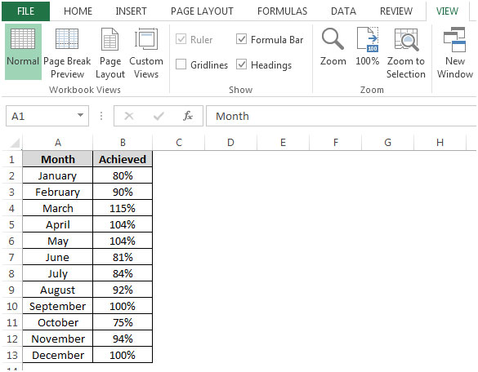Select the 81% cell for June

click(123, 257)
